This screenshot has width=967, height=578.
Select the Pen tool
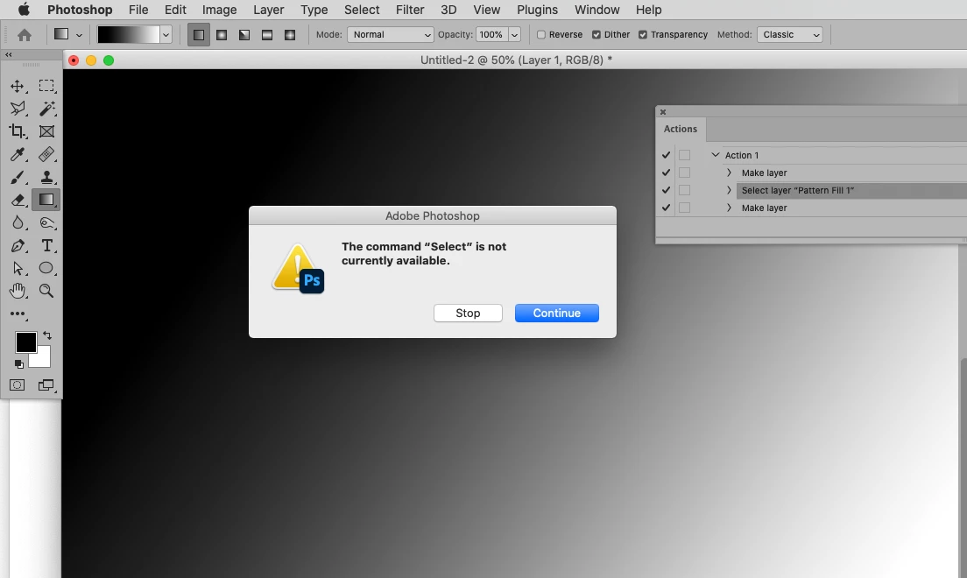(x=18, y=245)
